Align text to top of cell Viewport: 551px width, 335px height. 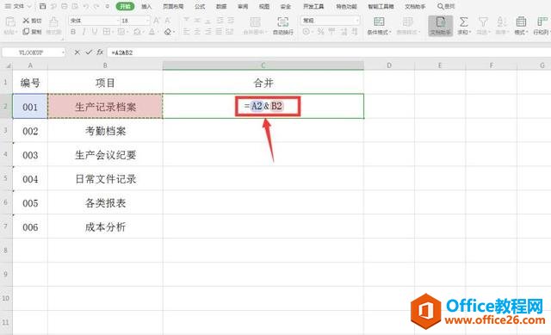point(186,21)
